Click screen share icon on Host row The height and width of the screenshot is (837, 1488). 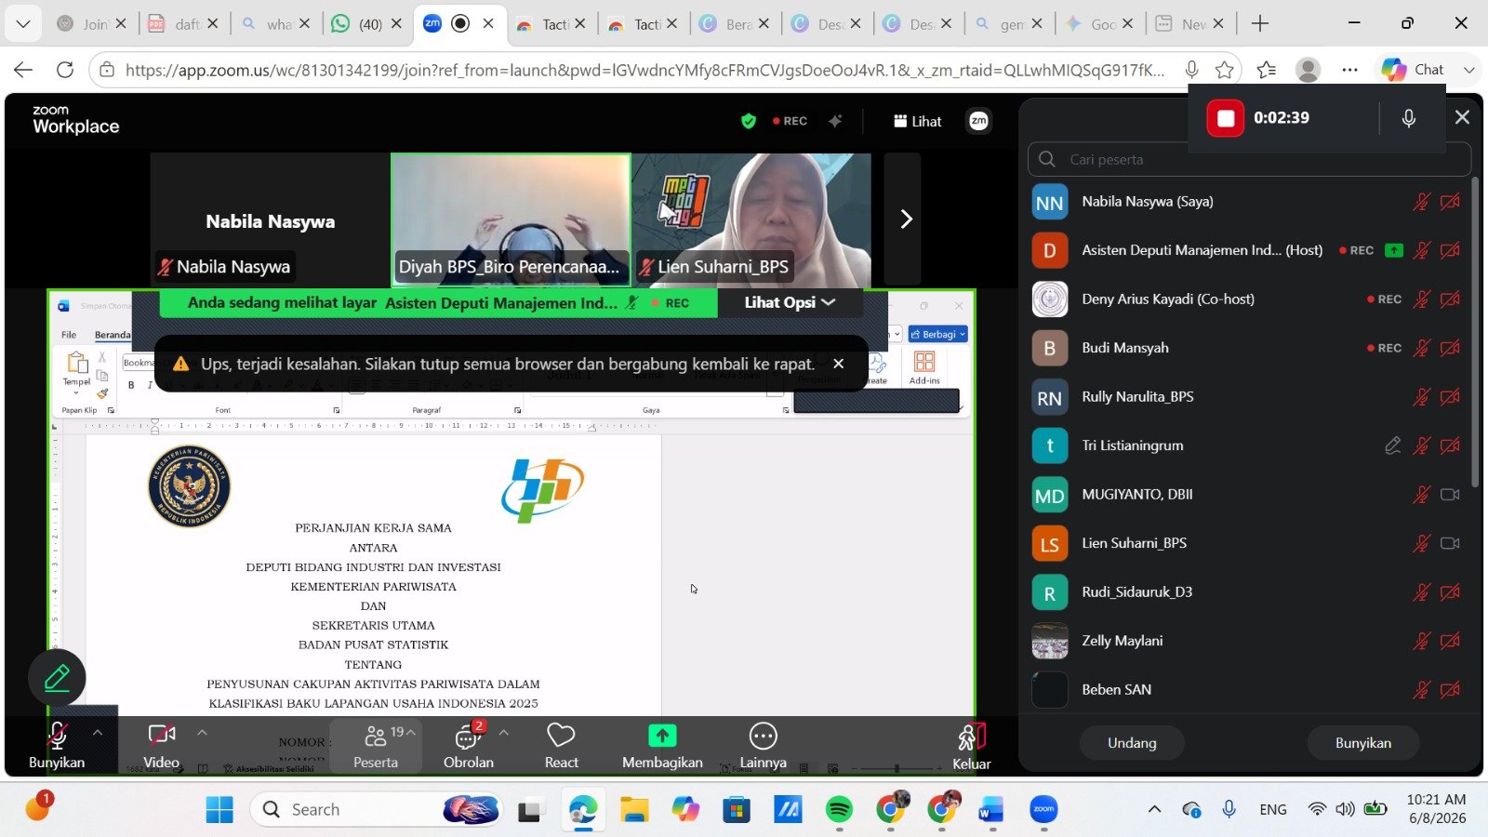(1393, 250)
